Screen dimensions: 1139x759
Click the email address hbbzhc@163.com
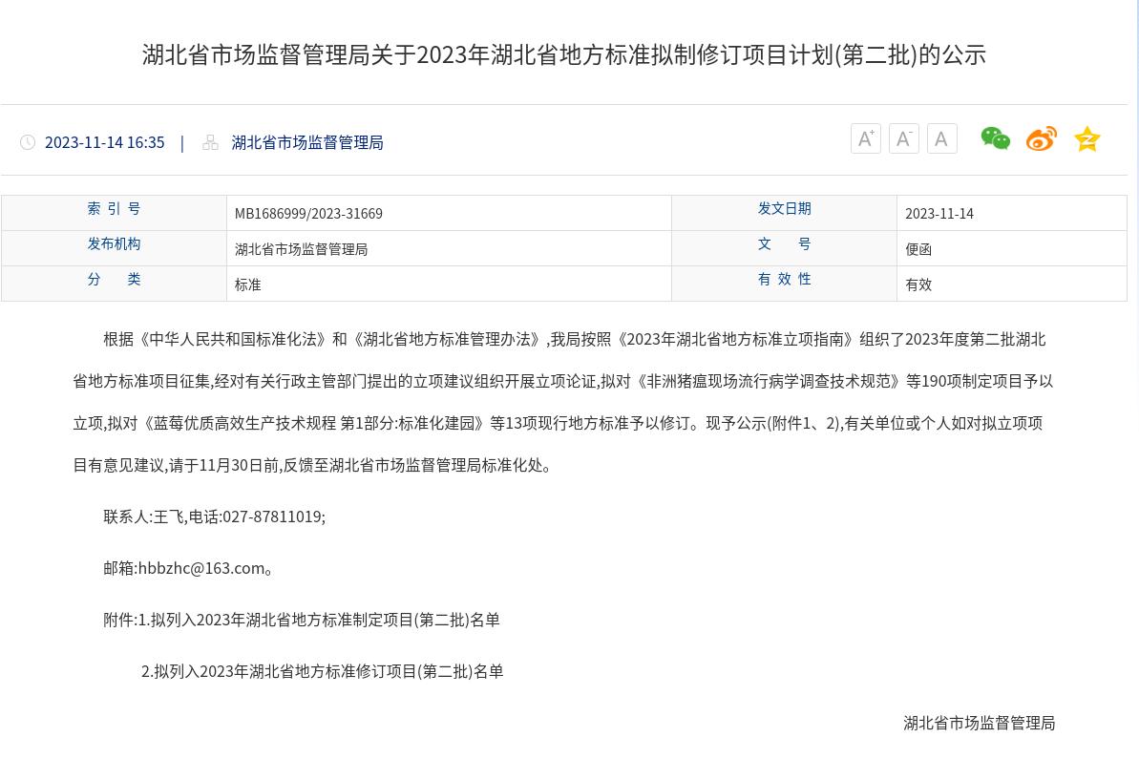click(x=201, y=568)
